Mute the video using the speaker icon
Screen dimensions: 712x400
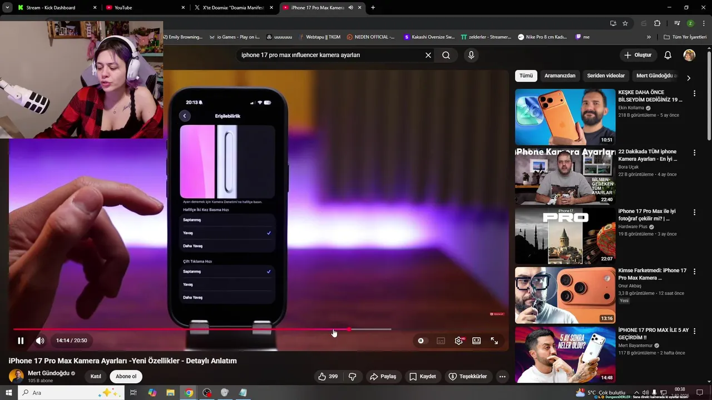pos(40,341)
